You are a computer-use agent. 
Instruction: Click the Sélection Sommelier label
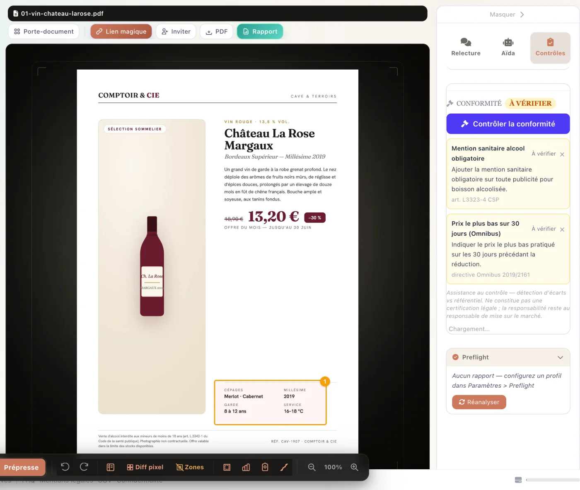135,129
